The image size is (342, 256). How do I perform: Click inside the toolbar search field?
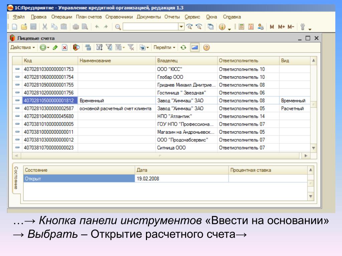pos(151,27)
